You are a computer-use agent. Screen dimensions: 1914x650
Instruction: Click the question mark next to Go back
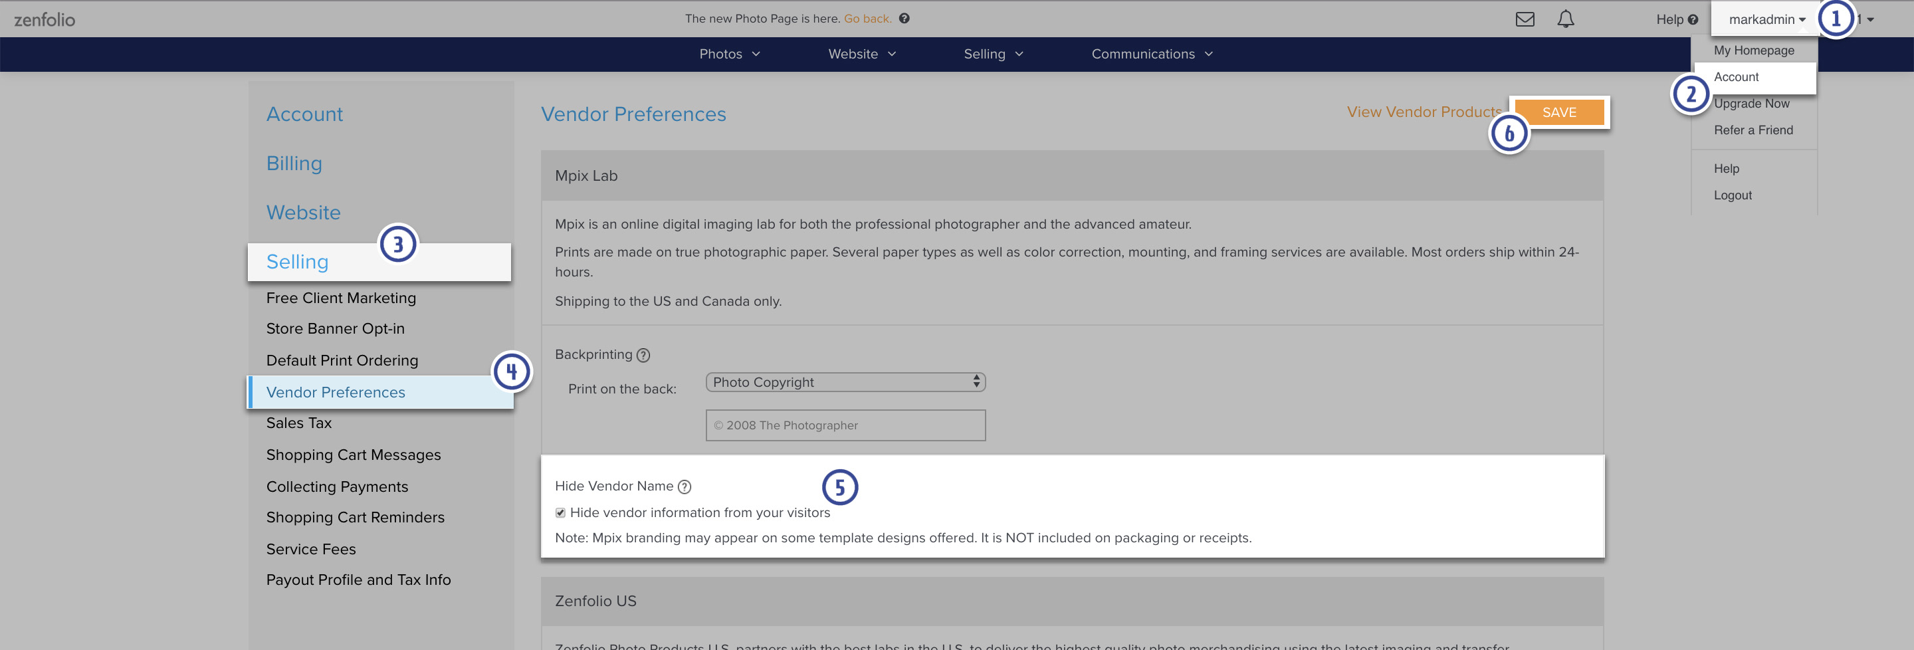pos(904,19)
